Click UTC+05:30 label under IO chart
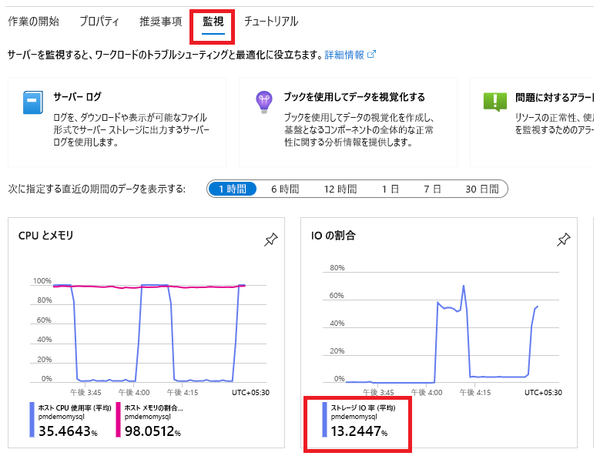Viewport: 600px width, 466px height. pos(543,393)
